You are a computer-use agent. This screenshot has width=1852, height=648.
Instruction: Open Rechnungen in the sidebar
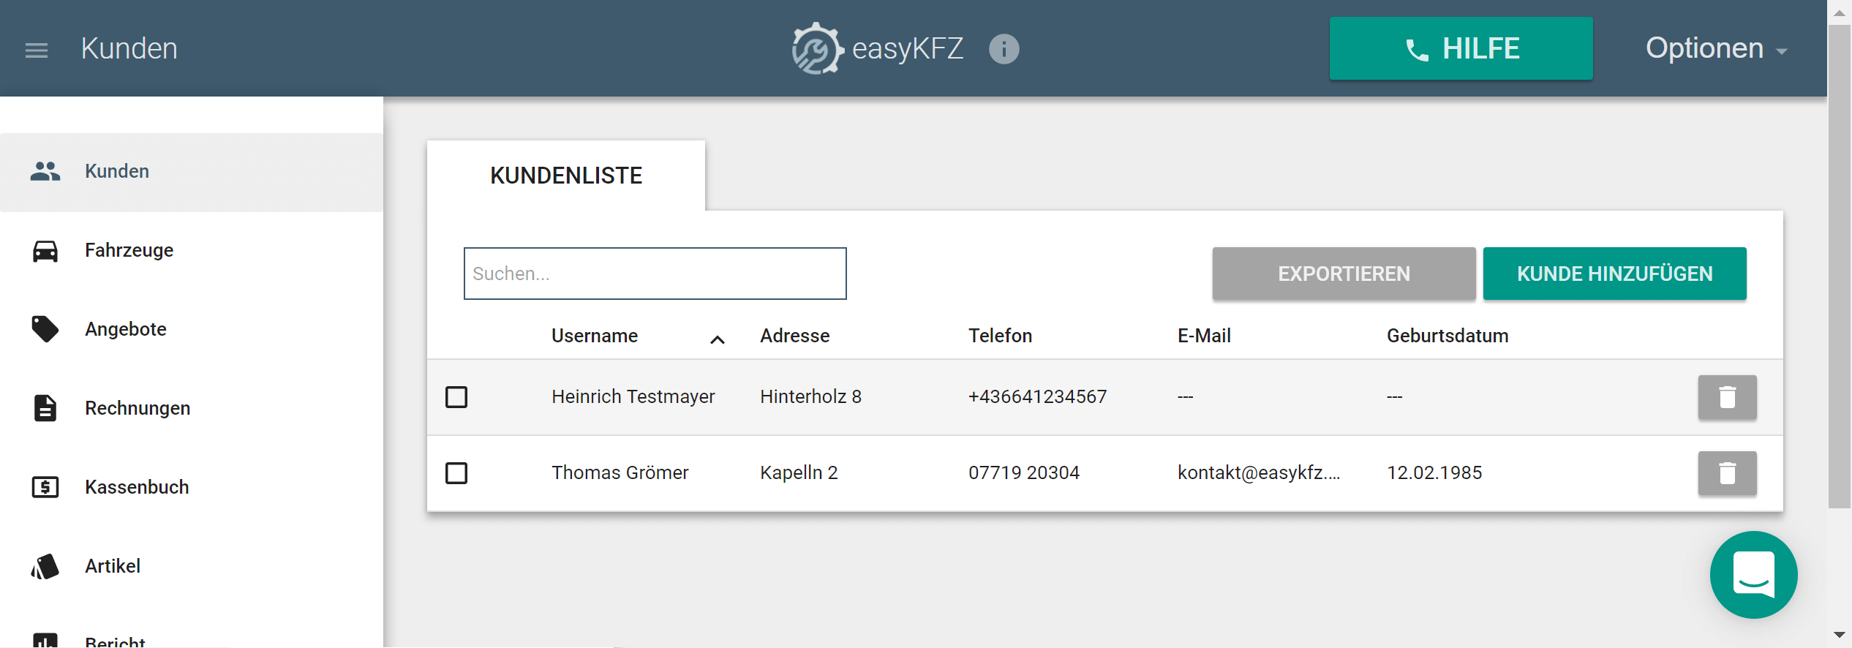pos(192,408)
